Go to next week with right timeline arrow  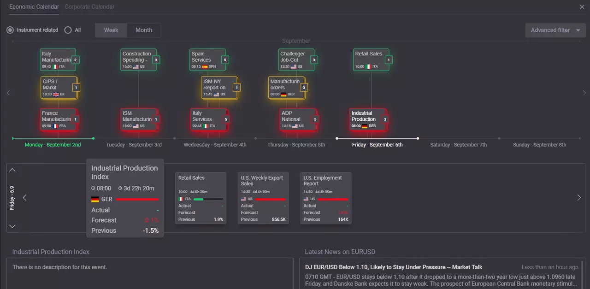[x=584, y=93]
